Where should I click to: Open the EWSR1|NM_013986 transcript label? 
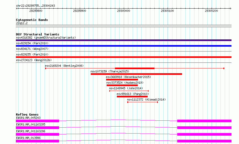28,138
